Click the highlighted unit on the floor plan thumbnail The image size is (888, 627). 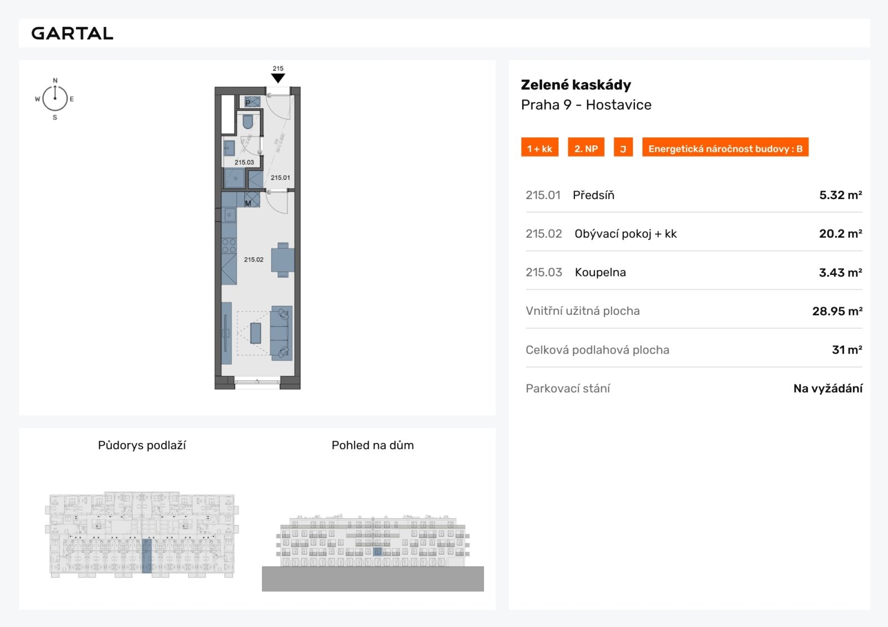pyautogui.click(x=147, y=555)
